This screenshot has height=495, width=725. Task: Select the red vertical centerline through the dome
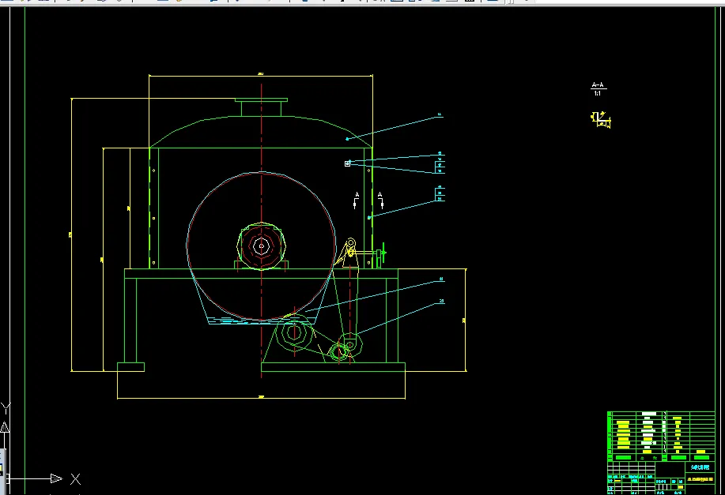click(261, 231)
